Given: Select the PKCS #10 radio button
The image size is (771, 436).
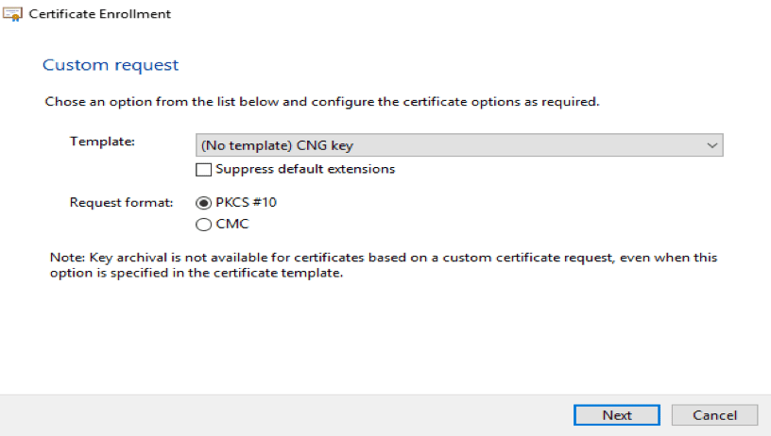Looking at the screenshot, I should [x=202, y=202].
